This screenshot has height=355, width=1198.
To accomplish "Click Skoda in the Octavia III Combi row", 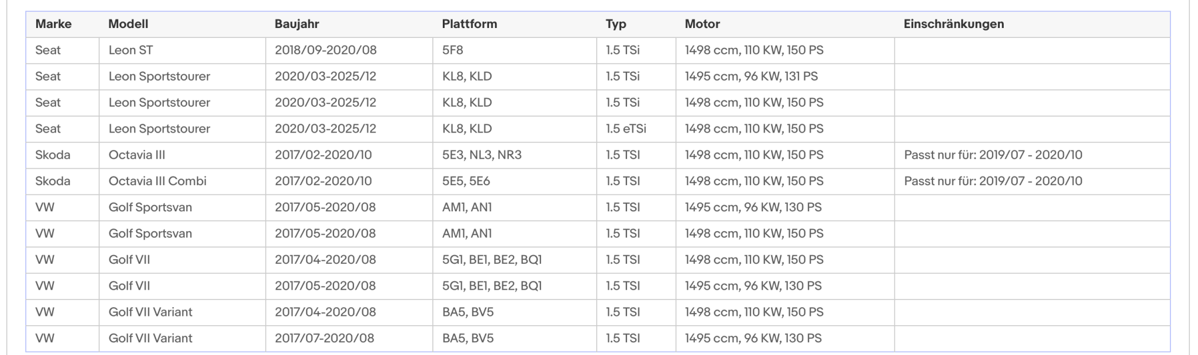I will click(63, 181).
